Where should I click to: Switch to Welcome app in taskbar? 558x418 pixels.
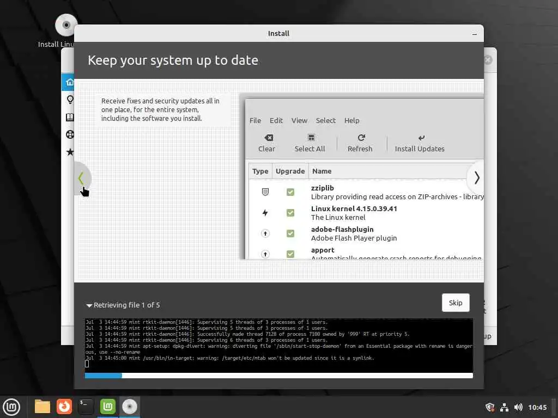pos(108,407)
